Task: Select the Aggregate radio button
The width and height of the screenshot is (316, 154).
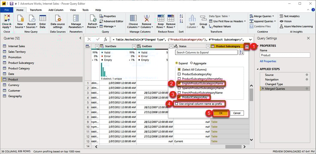Action: pos(192,63)
